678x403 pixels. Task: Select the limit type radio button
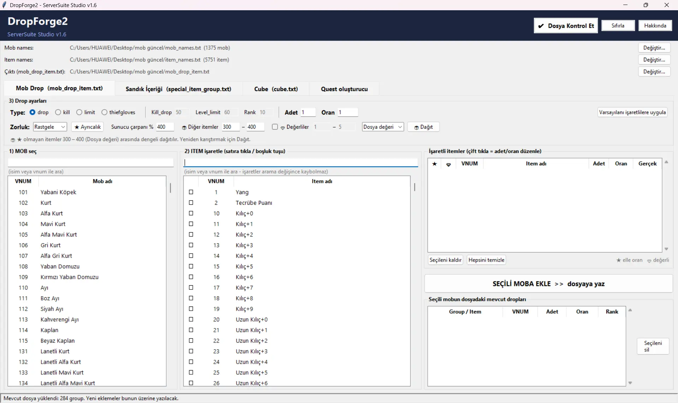point(79,112)
